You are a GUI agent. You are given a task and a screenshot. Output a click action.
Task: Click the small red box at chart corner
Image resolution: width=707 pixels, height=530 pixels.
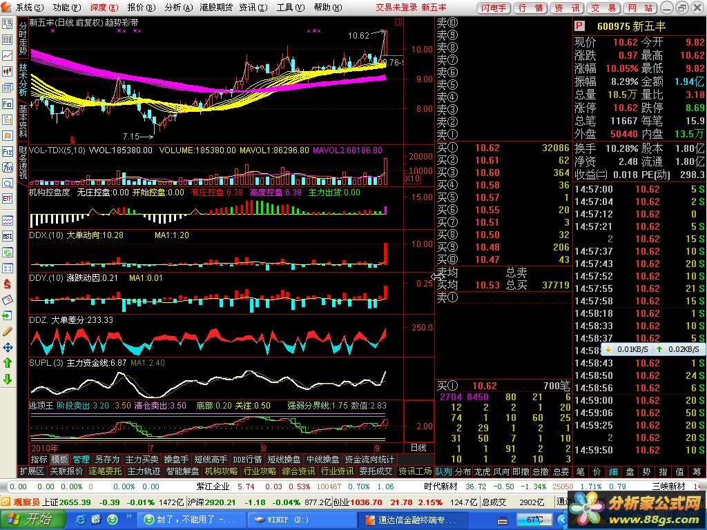tap(398, 21)
